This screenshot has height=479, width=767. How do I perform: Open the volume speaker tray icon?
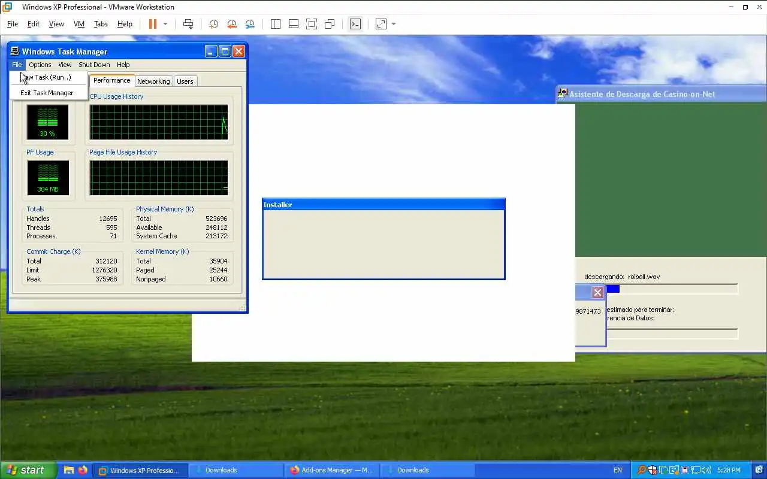(706, 470)
